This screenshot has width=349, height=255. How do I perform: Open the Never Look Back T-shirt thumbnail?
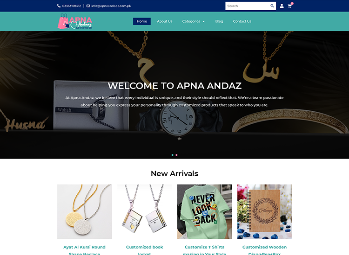(204, 212)
